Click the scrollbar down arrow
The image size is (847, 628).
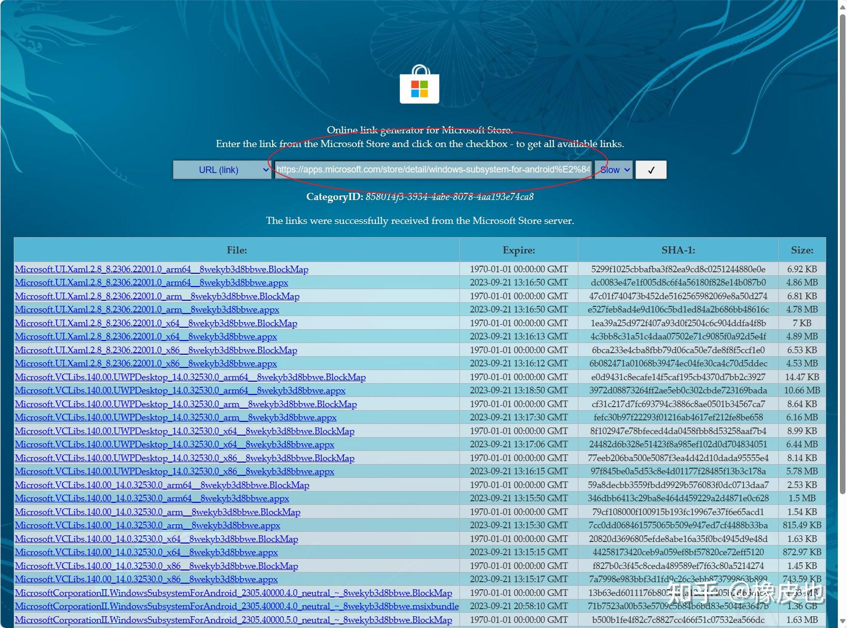point(842,622)
